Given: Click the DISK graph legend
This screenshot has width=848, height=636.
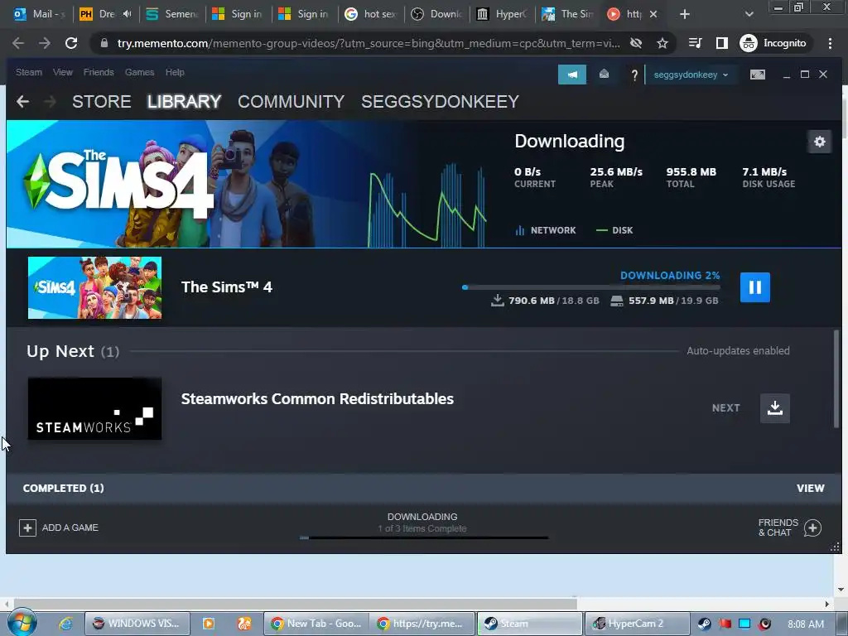Looking at the screenshot, I should pyautogui.click(x=614, y=230).
